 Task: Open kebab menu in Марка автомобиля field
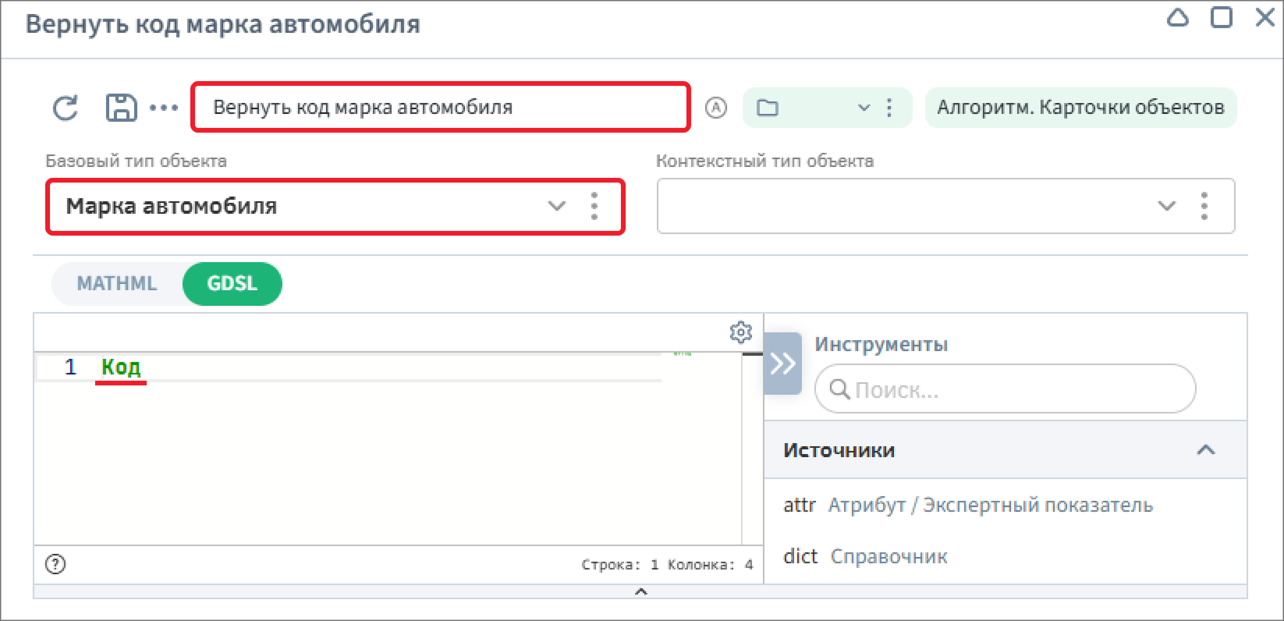(594, 206)
